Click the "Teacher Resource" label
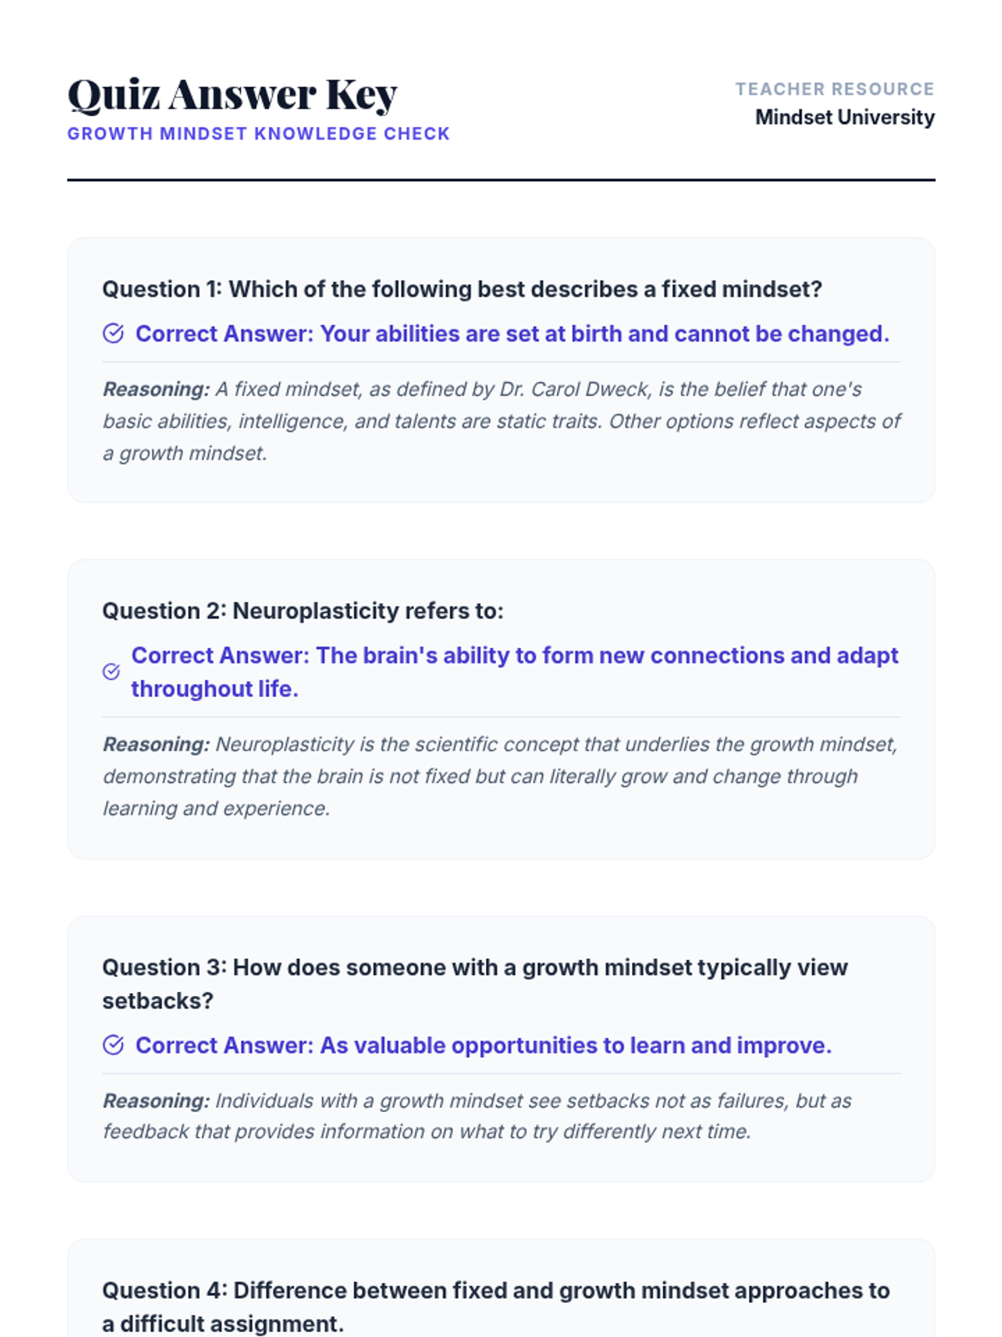 [x=834, y=89]
